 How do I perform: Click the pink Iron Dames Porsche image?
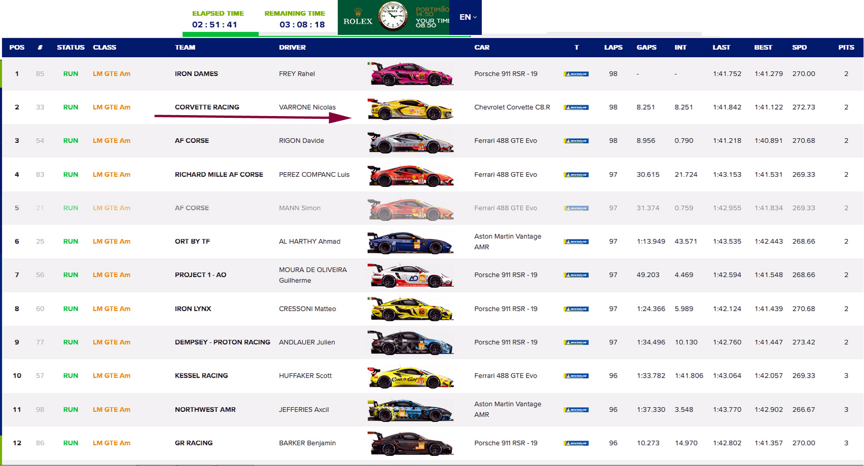411,74
